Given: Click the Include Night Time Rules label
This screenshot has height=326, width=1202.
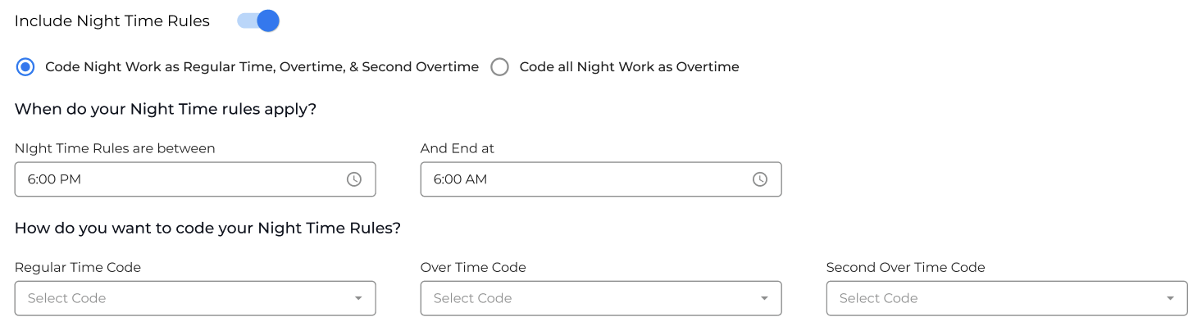Looking at the screenshot, I should click(x=112, y=21).
